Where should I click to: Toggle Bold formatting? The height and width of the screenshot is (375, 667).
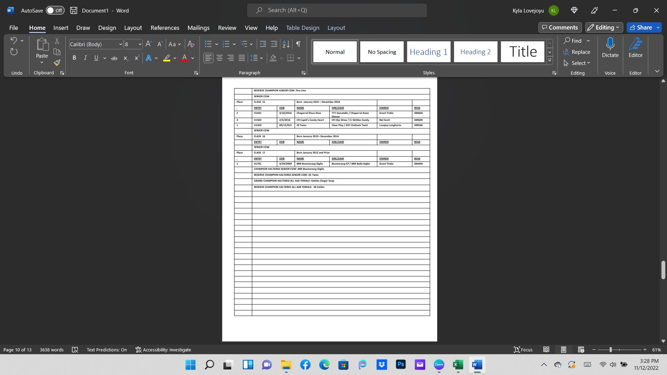click(x=74, y=58)
